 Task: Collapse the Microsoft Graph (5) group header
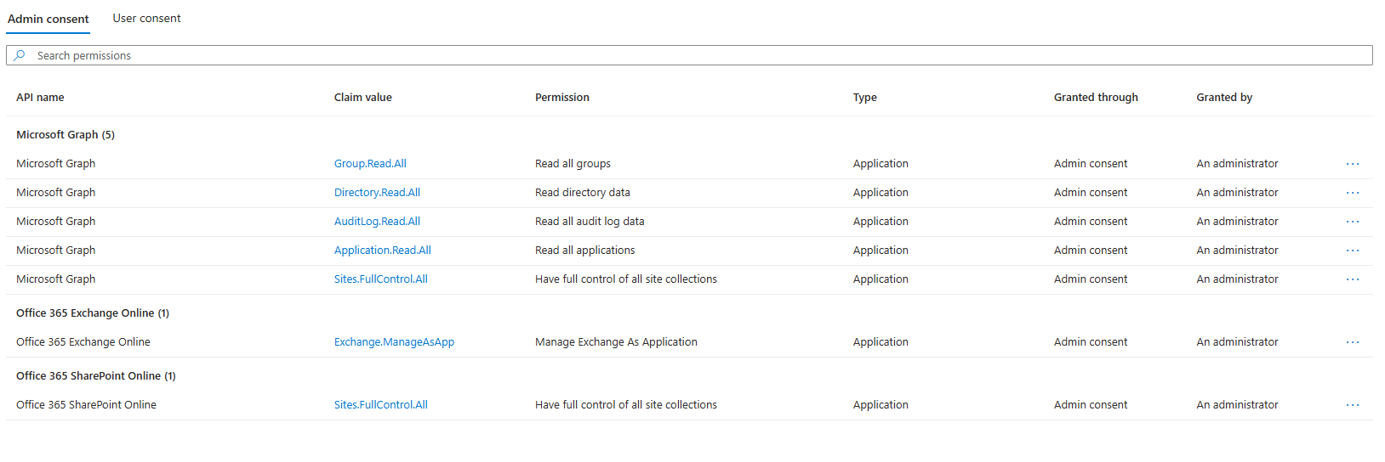coord(66,135)
